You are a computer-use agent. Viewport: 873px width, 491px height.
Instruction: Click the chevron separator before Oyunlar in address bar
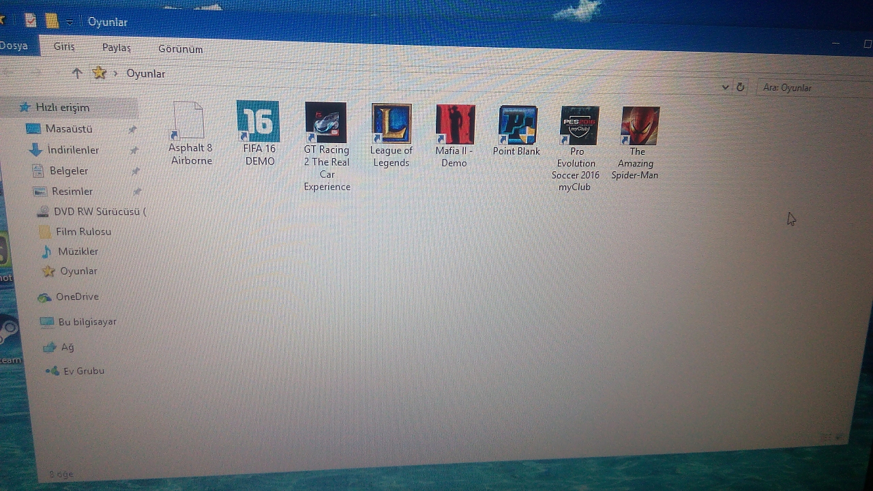coord(116,73)
